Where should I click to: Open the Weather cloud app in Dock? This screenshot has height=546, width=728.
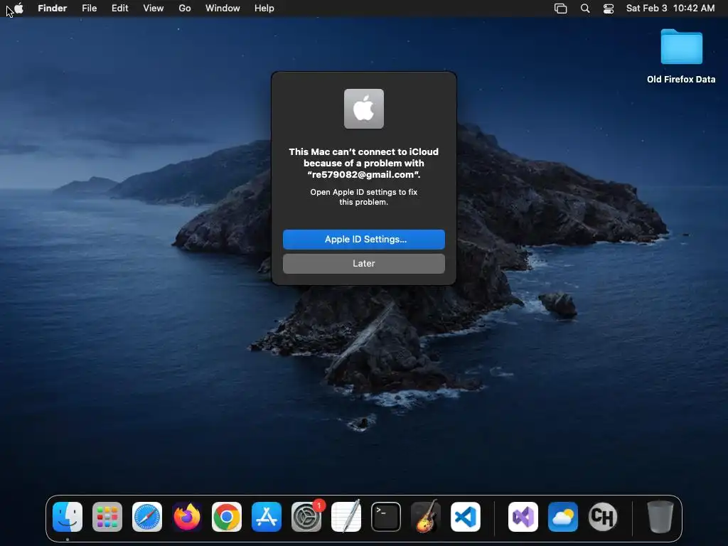(563, 517)
